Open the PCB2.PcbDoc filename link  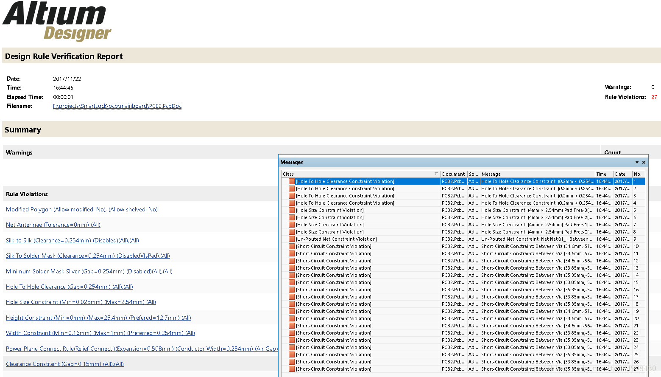click(x=117, y=106)
